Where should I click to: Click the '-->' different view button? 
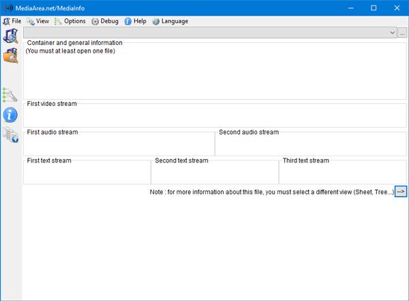click(x=401, y=192)
